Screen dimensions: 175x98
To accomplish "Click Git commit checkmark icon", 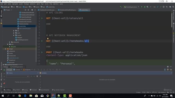I will [x=161, y=7].
